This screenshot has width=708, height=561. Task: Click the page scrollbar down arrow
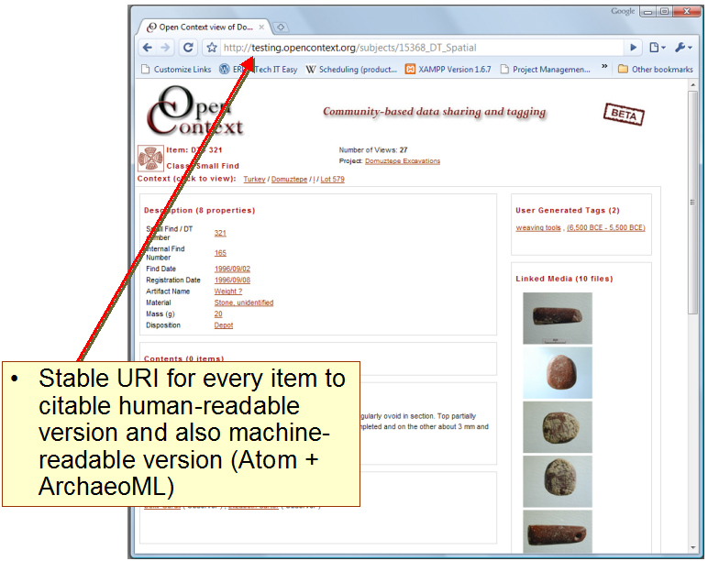click(692, 548)
